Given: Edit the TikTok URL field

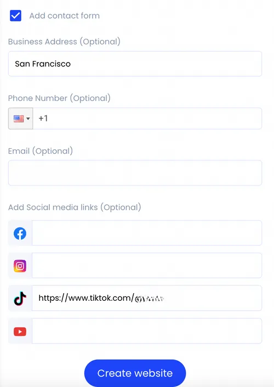Looking at the screenshot, I should 147,298.
